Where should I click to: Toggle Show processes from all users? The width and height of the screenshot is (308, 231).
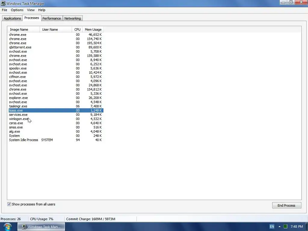(9, 204)
